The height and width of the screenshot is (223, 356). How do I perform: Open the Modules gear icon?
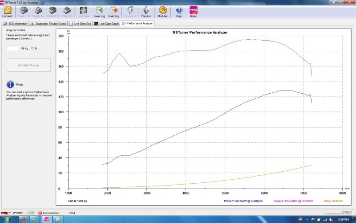163,11
